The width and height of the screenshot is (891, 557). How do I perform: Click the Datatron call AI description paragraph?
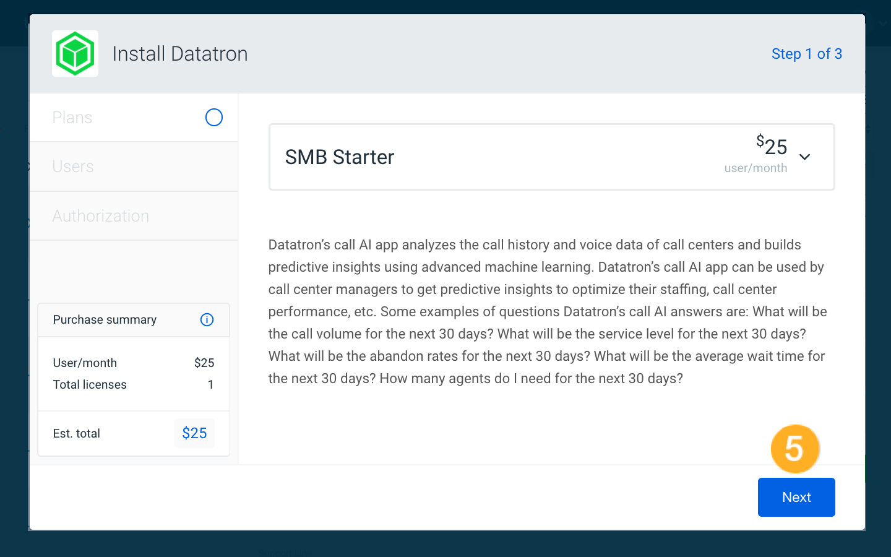[548, 311]
